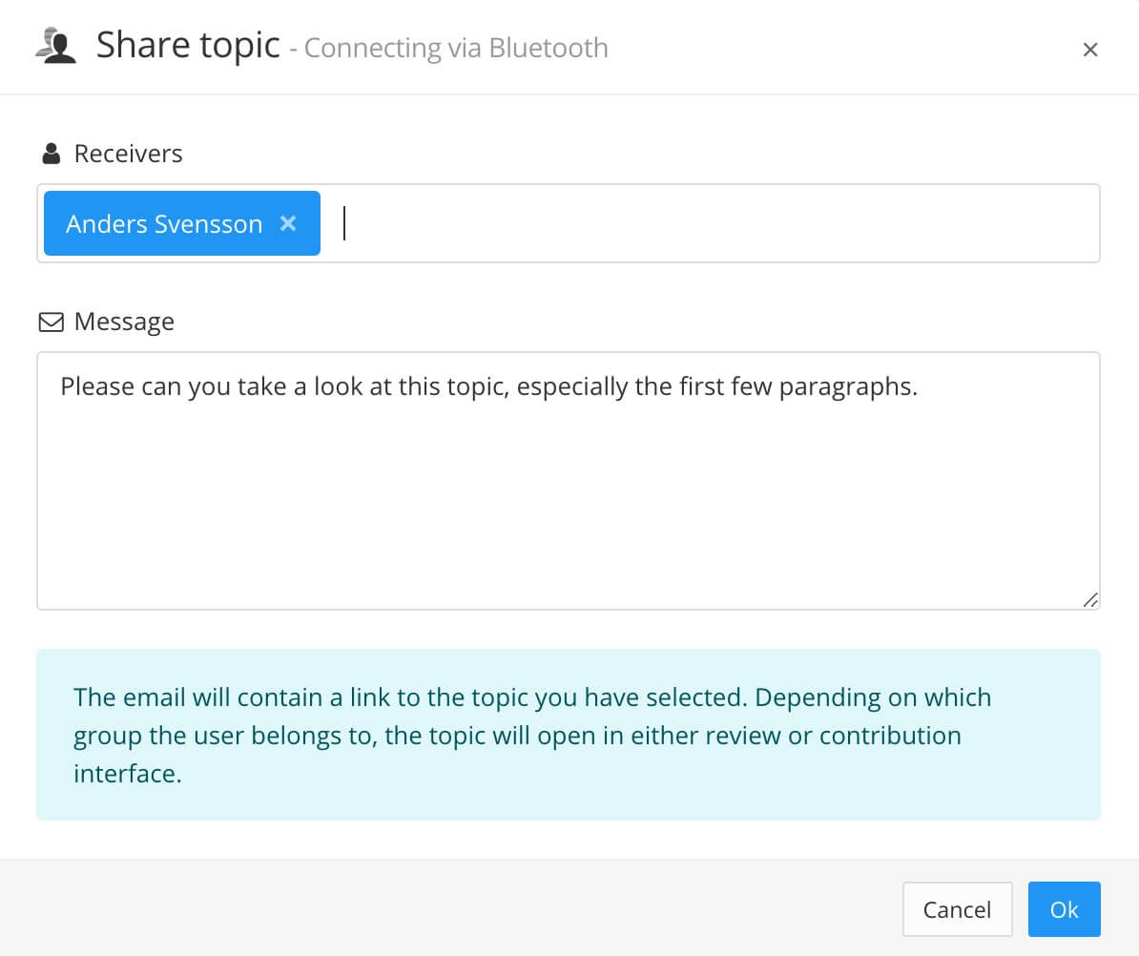
Task: Remove Anders Svensson from receivers
Action: click(288, 223)
